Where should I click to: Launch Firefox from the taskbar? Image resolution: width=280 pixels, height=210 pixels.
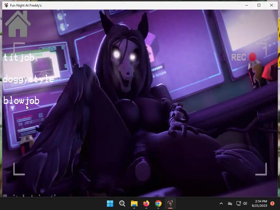pos(146,203)
